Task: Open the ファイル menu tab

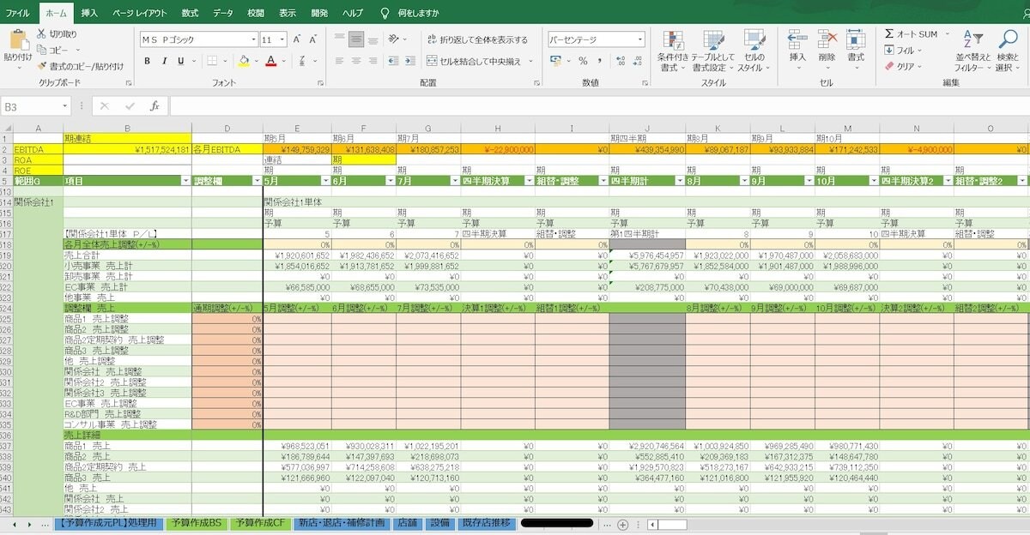Action: 17,13
